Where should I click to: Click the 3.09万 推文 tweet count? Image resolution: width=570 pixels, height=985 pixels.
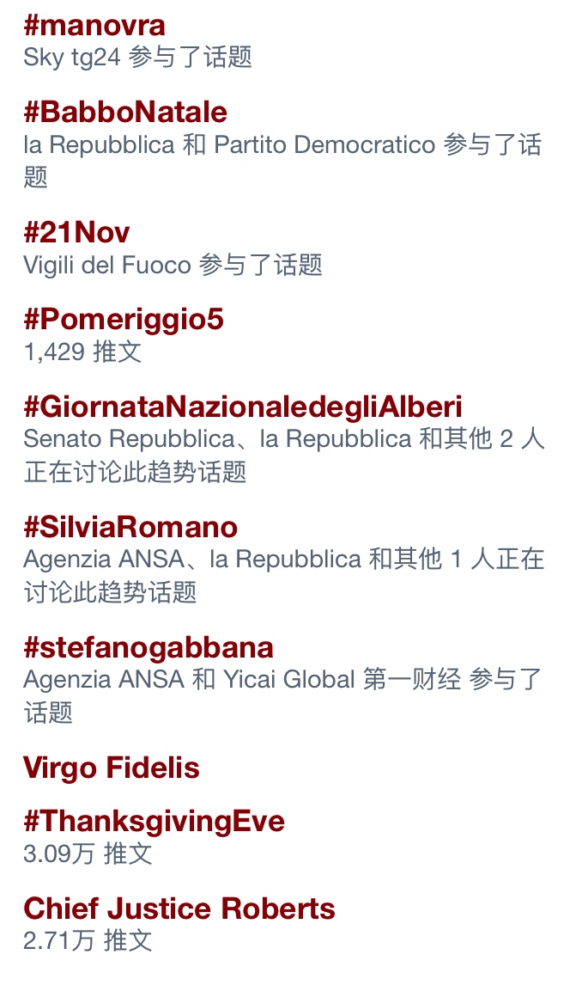click(x=88, y=853)
